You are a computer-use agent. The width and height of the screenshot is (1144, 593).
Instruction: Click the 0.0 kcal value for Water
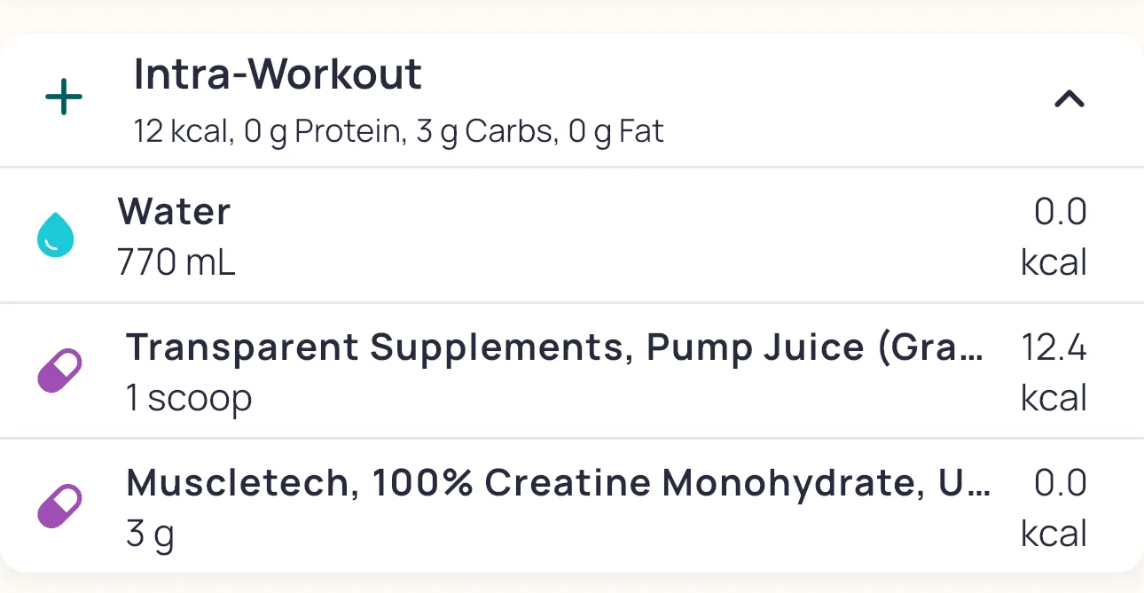pos(1054,237)
